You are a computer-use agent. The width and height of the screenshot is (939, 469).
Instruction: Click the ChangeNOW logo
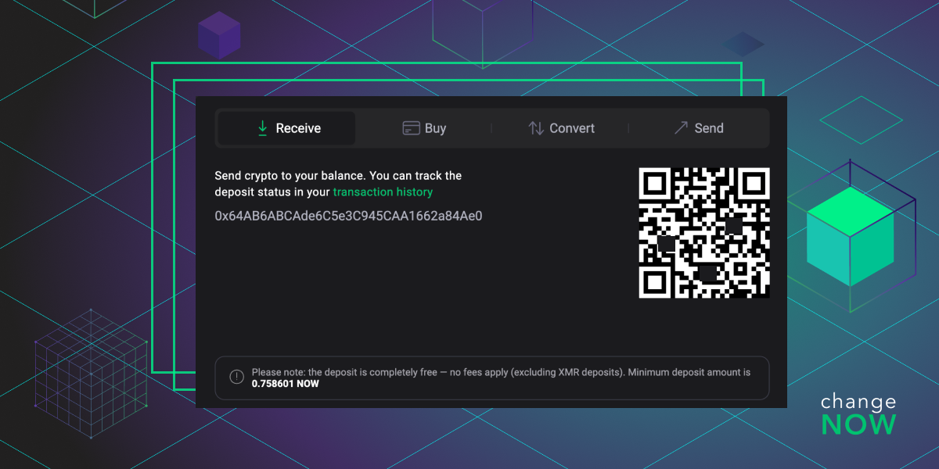(858, 414)
